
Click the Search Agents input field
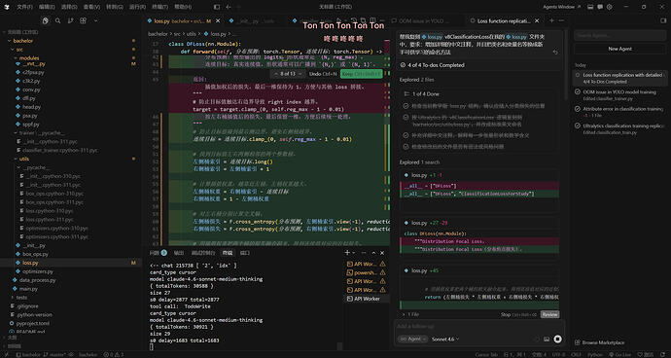point(619,35)
